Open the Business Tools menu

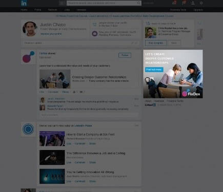pyautogui.click(x=178, y=10)
